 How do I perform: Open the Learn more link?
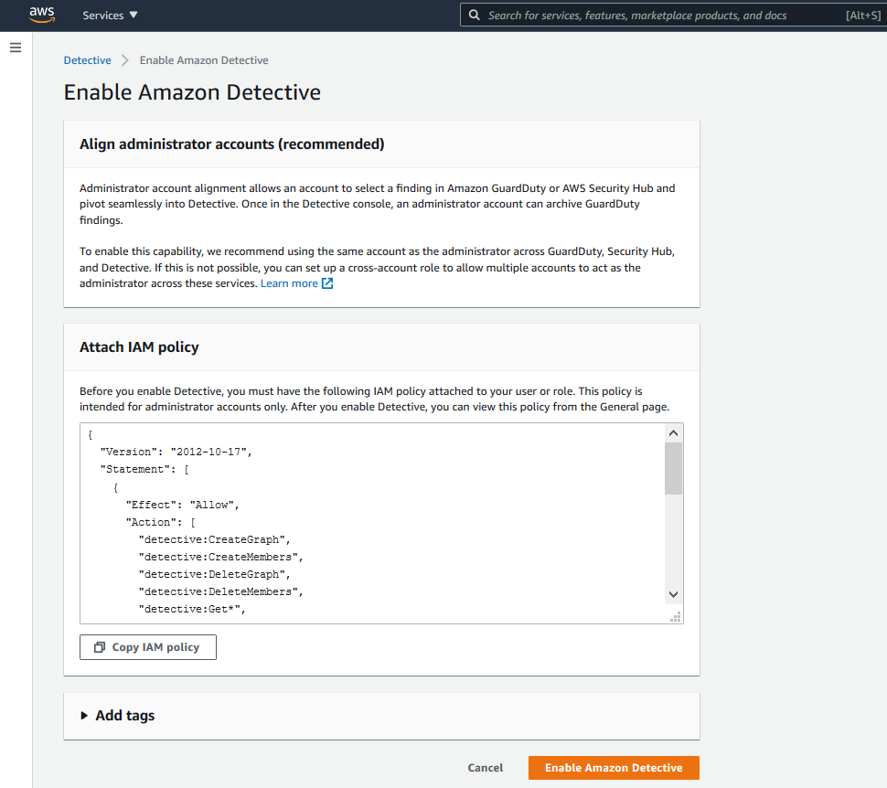[289, 283]
